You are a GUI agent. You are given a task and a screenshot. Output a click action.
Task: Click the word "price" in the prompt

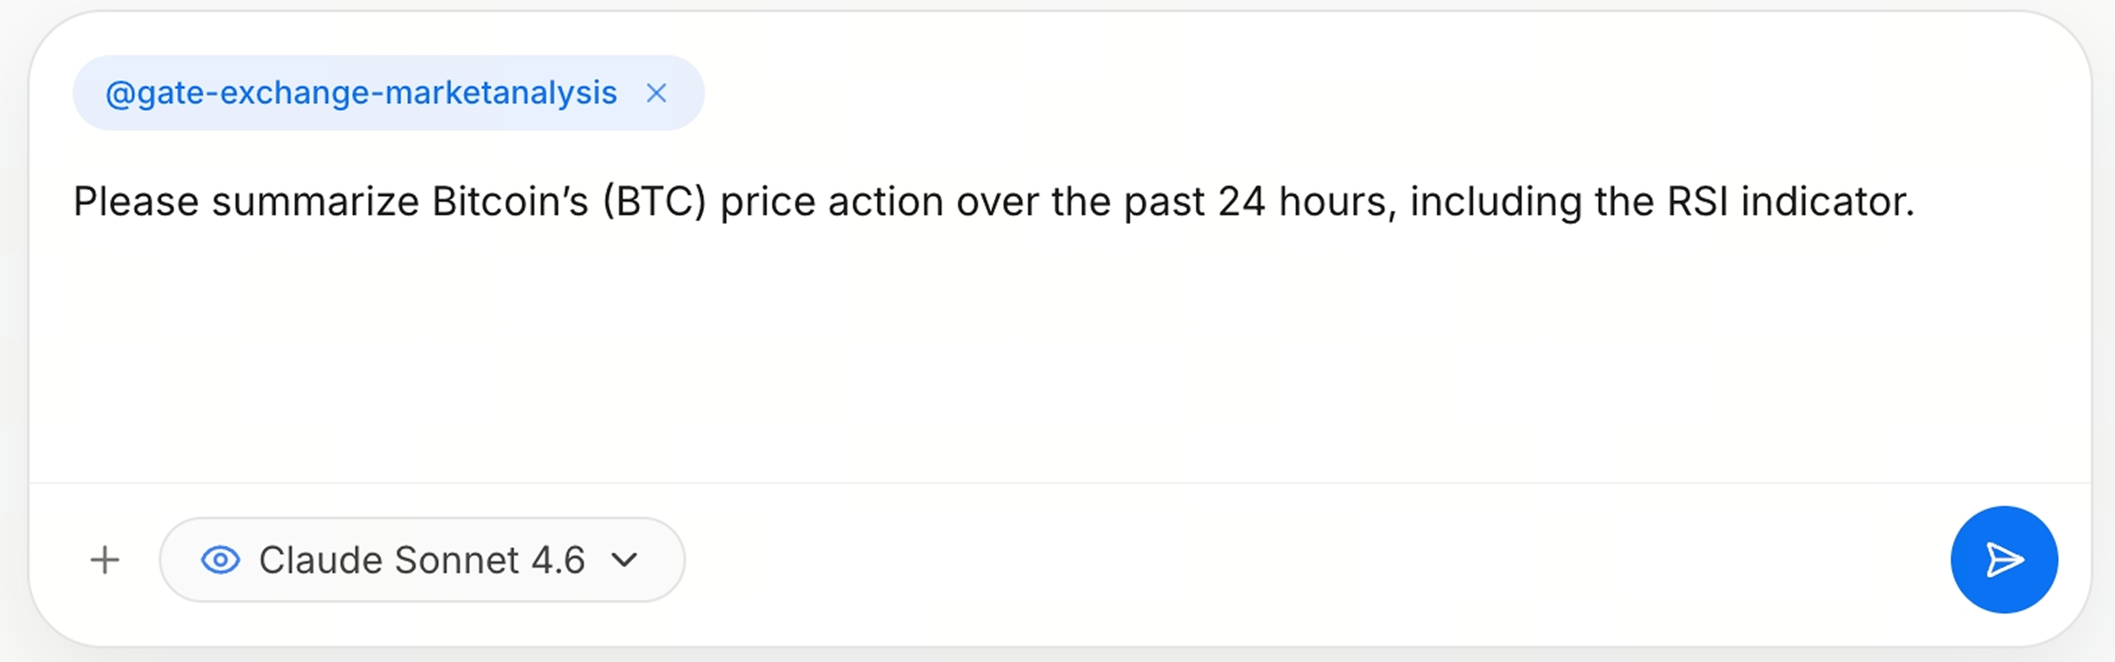tap(767, 202)
